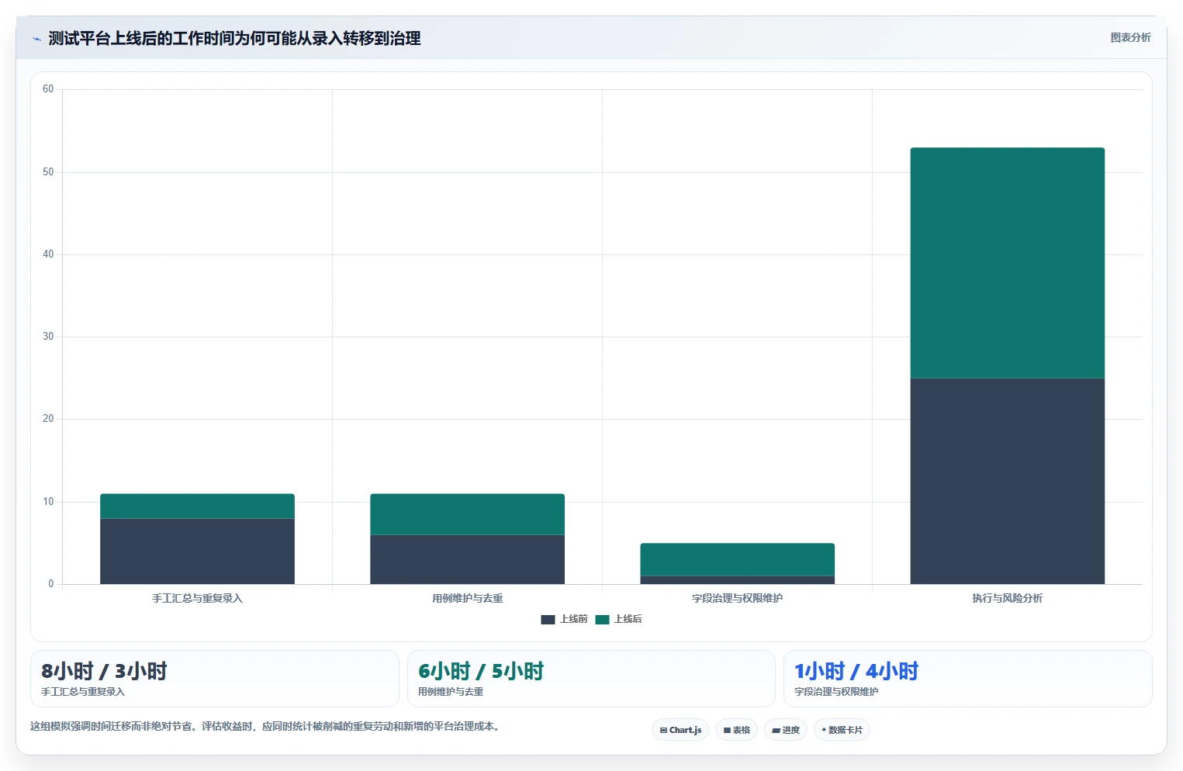The image size is (1183, 771).
Task: Click the 手工汇总与重复录入 caption under 8小时 card
Action: pyautogui.click(x=83, y=692)
